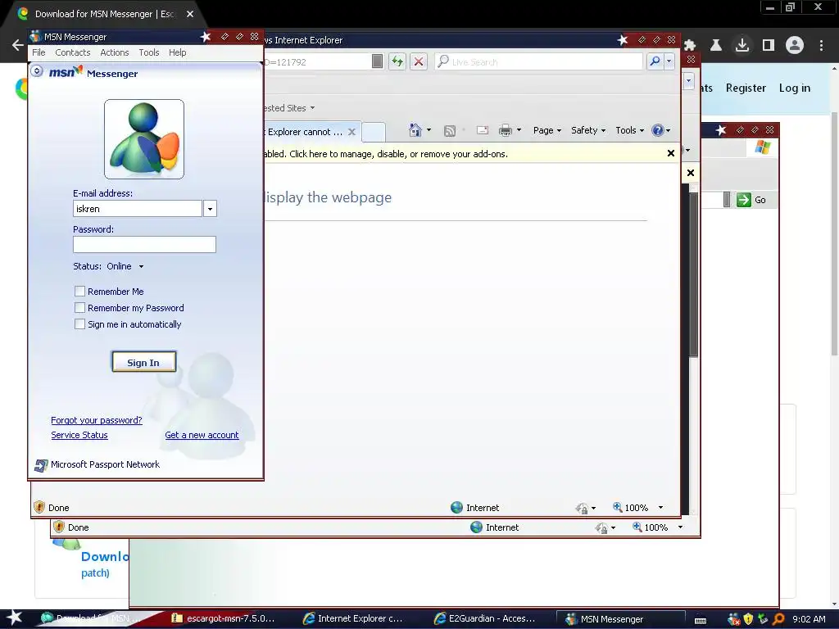The height and width of the screenshot is (629, 839).
Task: Click the Sign In button
Action: (143, 362)
